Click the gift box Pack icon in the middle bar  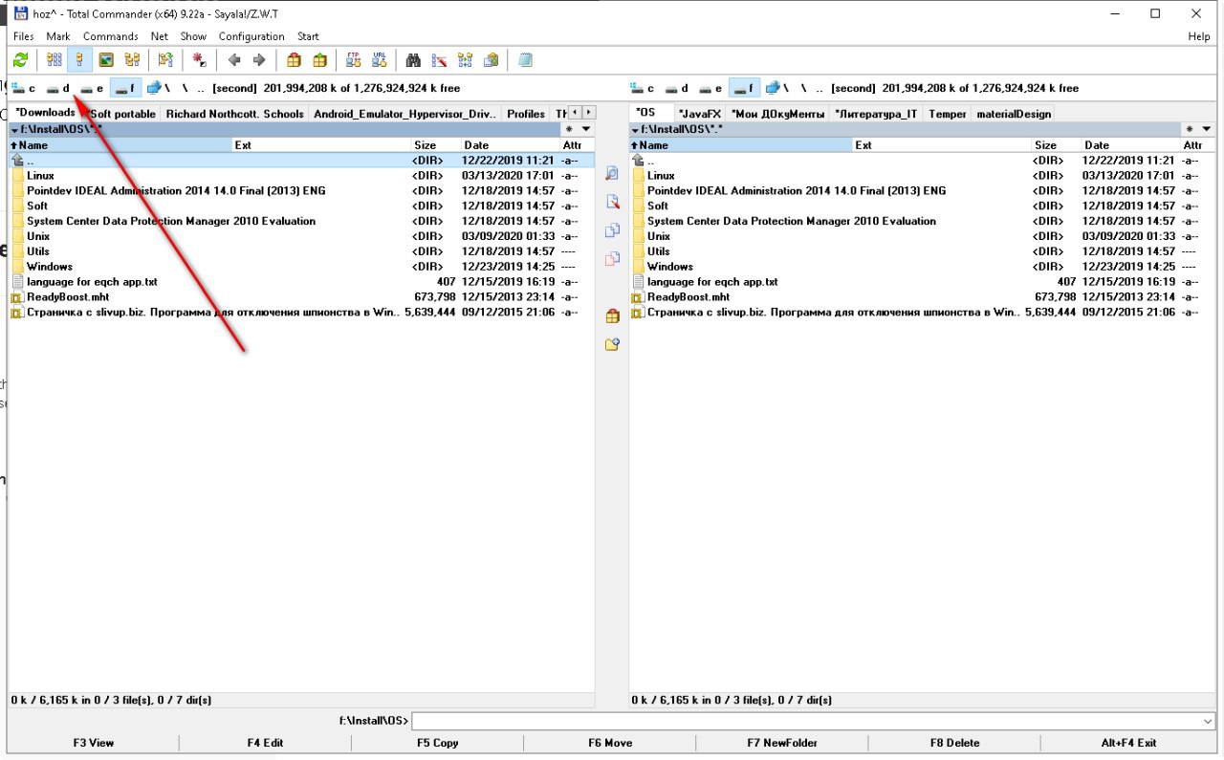(612, 315)
